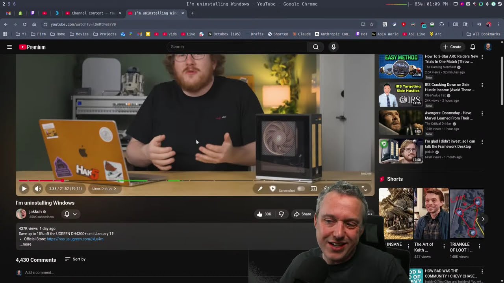Open The Art of Keith Short

(431, 213)
